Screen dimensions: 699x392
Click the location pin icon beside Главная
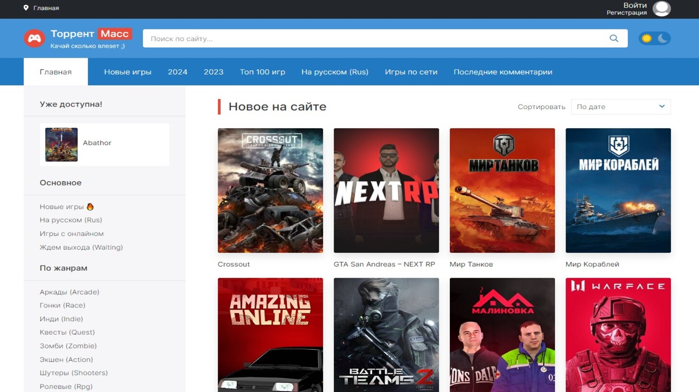(26, 8)
